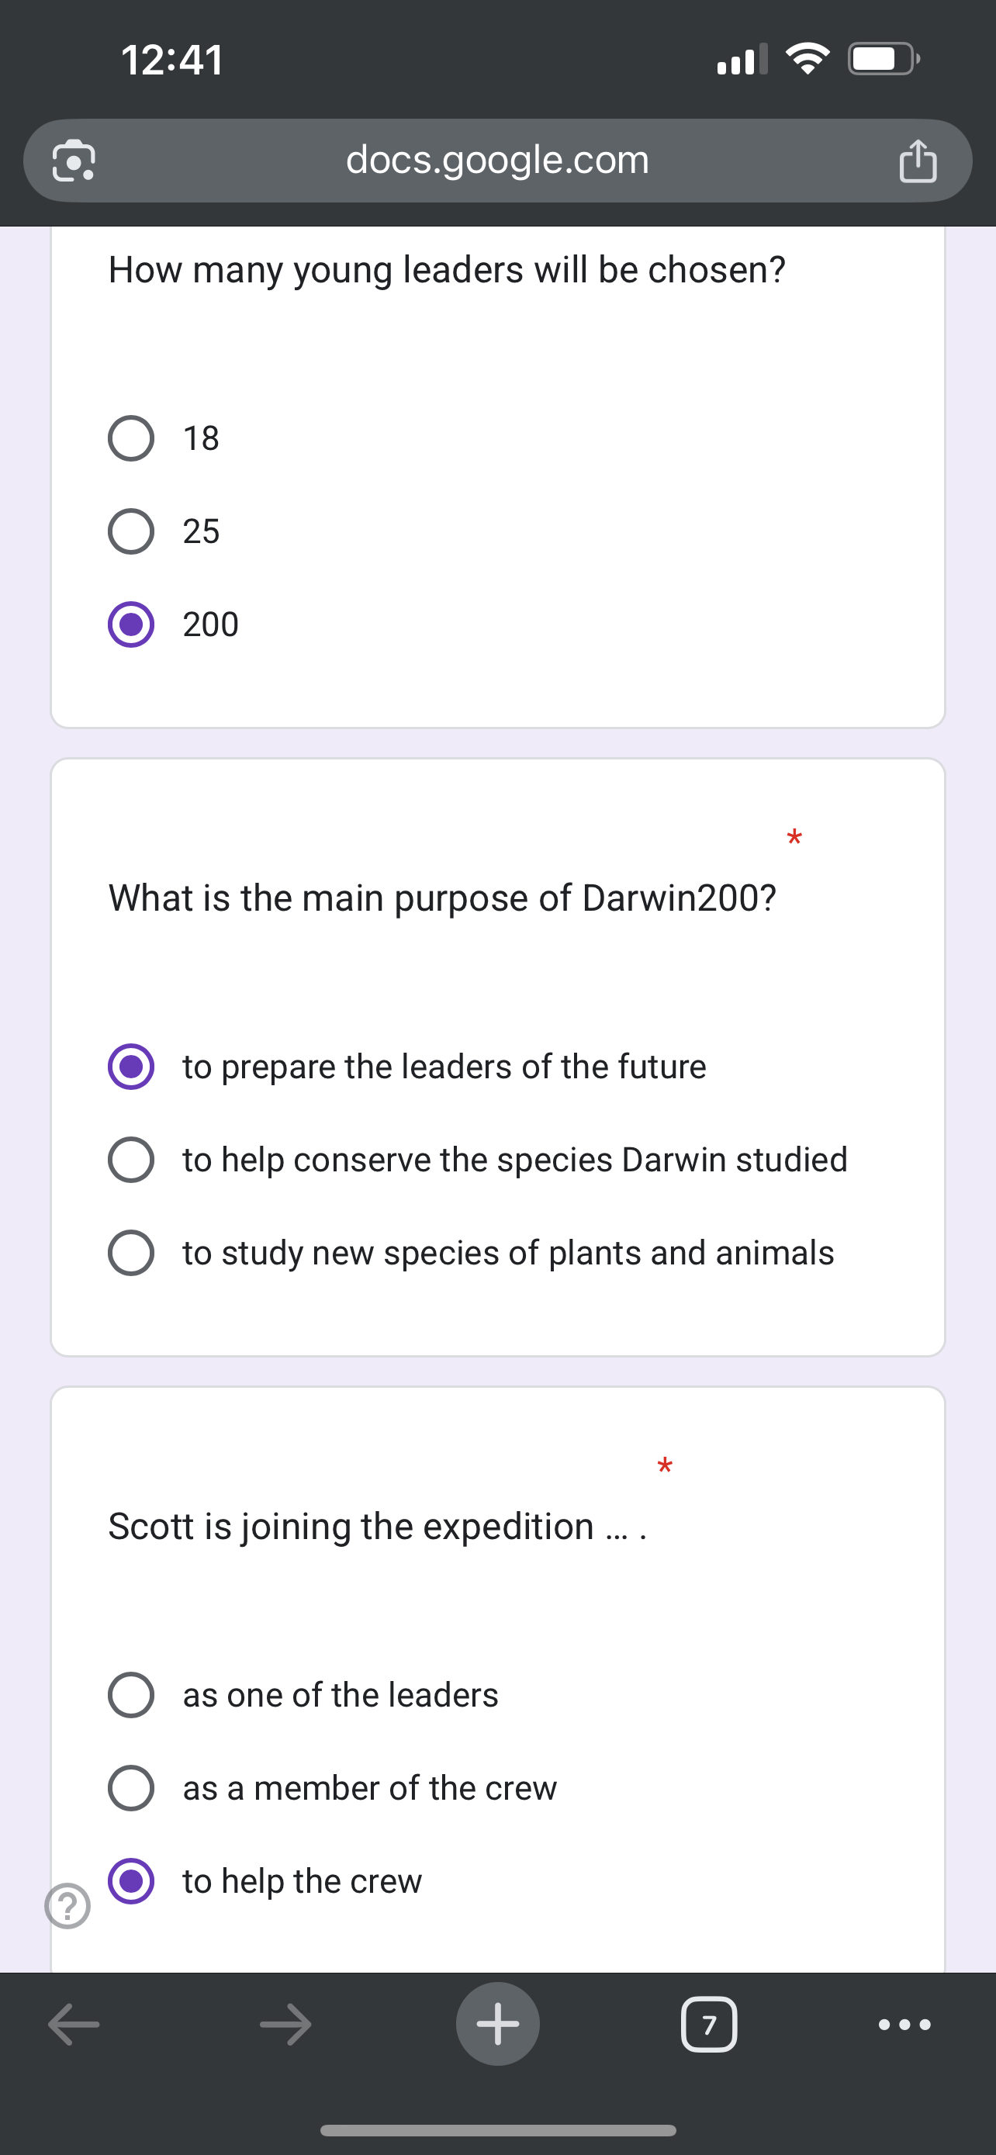This screenshot has width=996, height=2155.
Task: Go forward with the right arrow
Action: coord(285,2025)
